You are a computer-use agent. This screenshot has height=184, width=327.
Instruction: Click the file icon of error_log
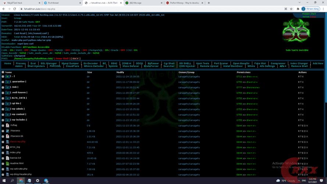(7, 147)
